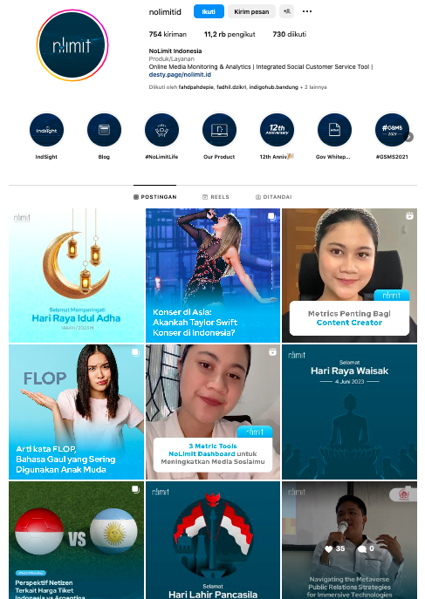Open the Taylor Swift concert post
This screenshot has height=599, width=425.
[213, 276]
